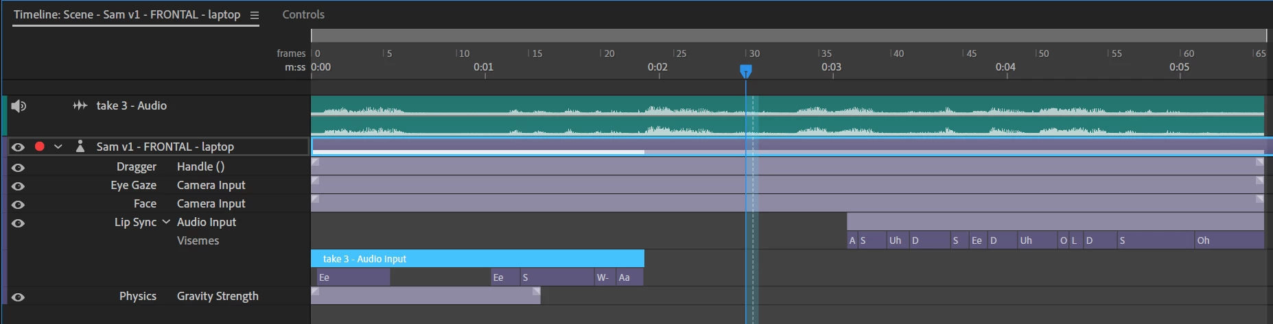Click the Audio Input label in Lip Sync row
Viewport: 1273px width, 324px height.
[x=207, y=222]
